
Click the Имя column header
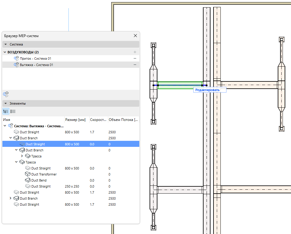coord(7,120)
